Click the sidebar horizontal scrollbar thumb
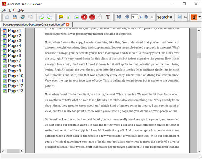The width and height of the screenshot is (202, 159). click(x=13, y=151)
